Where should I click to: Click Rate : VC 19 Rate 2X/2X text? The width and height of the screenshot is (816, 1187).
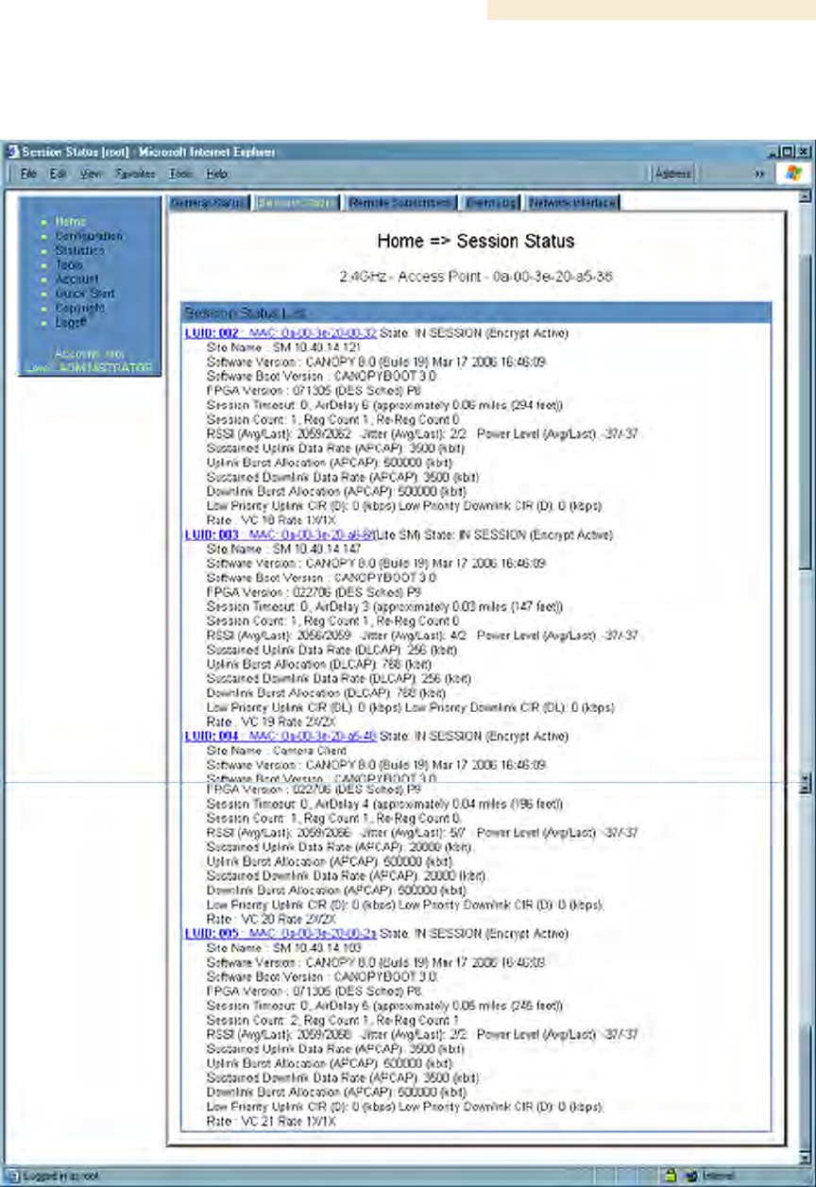click(270, 721)
